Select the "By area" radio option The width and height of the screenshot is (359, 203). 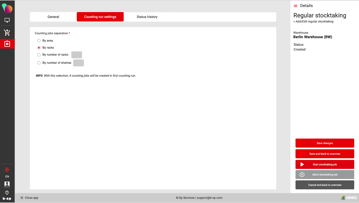pos(39,41)
